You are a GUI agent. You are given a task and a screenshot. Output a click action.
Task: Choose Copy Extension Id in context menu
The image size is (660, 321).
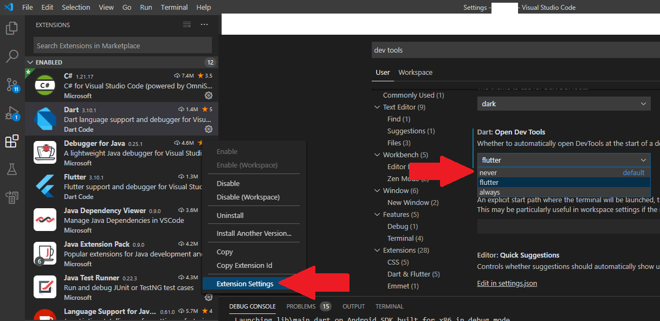(254, 265)
